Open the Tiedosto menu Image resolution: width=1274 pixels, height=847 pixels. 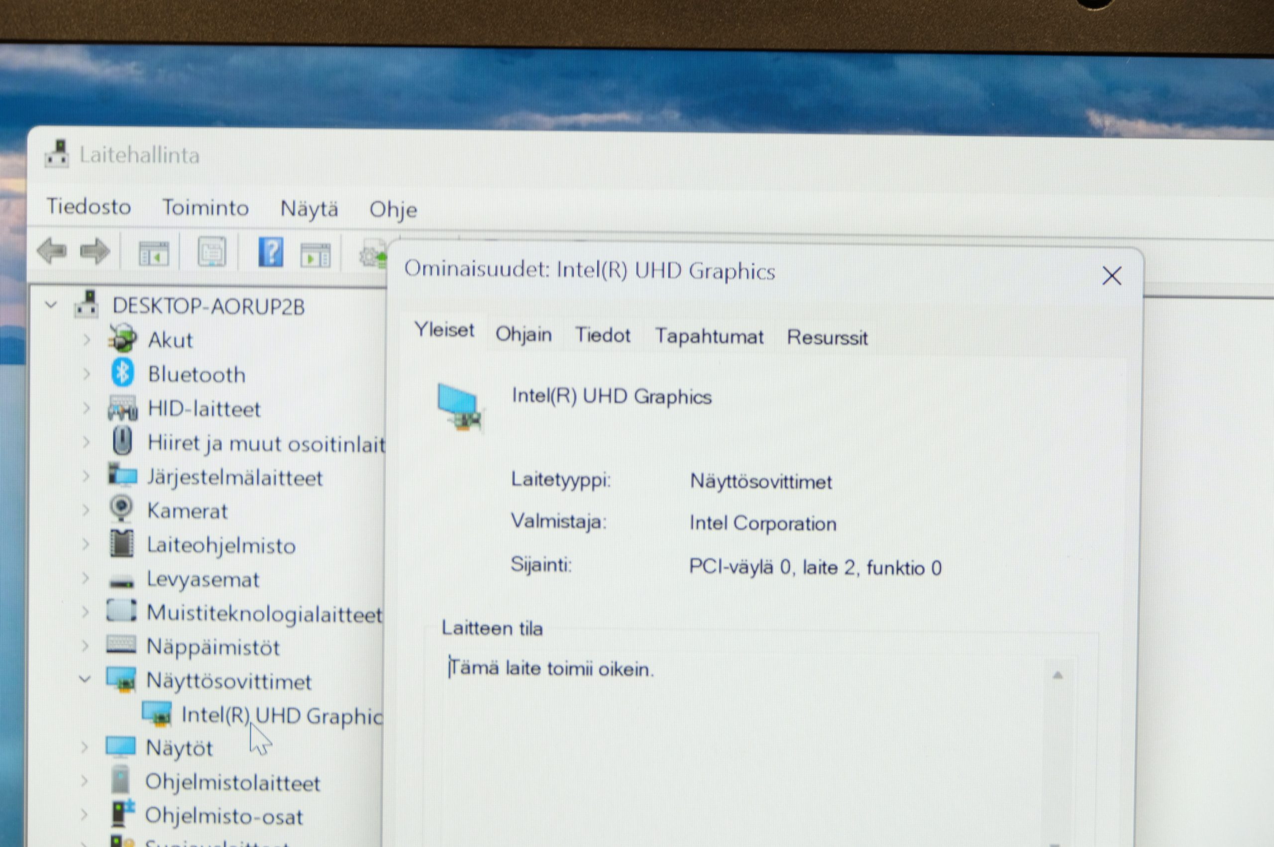point(89,207)
